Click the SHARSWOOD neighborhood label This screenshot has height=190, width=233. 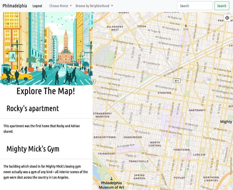133,137
